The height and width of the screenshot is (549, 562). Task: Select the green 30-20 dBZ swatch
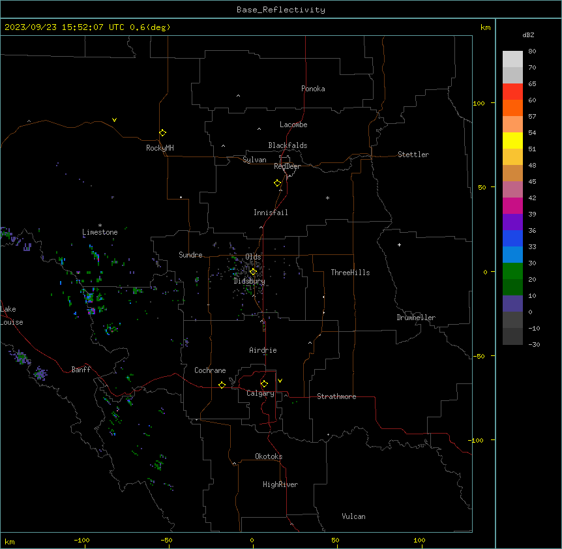tap(512, 271)
